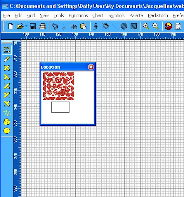Click the Print icon

pos(43,26)
